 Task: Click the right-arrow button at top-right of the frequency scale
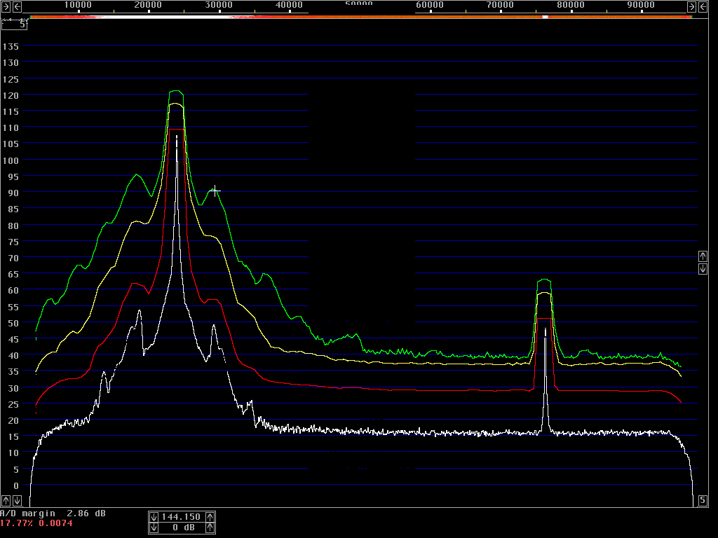(x=691, y=6)
